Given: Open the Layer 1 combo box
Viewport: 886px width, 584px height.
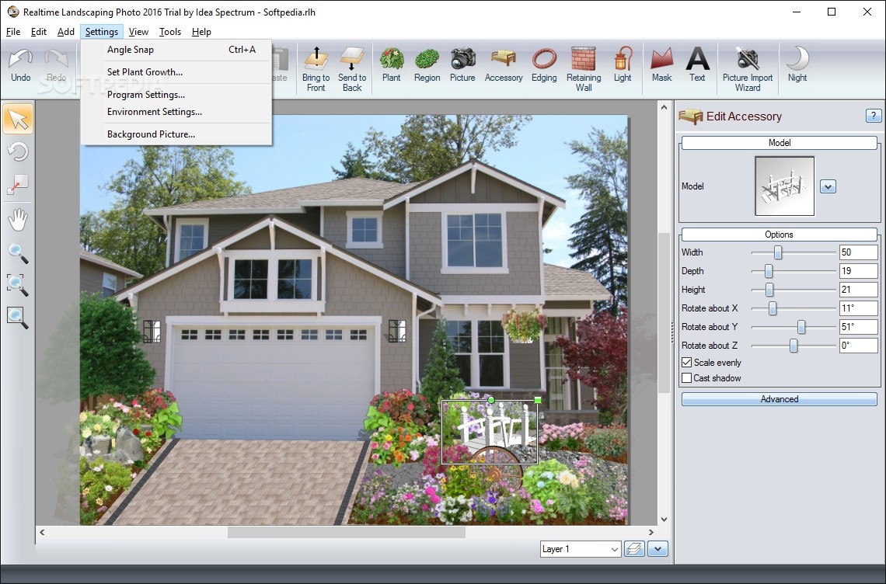Looking at the screenshot, I should (x=581, y=549).
